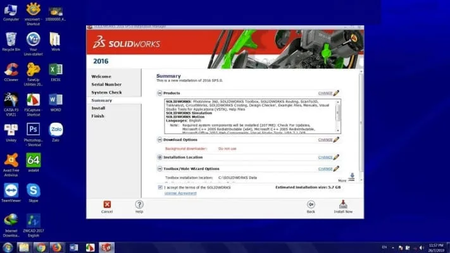Click SOLIDWORKS installer taskbar button
450x253 pixels.
coord(106,247)
